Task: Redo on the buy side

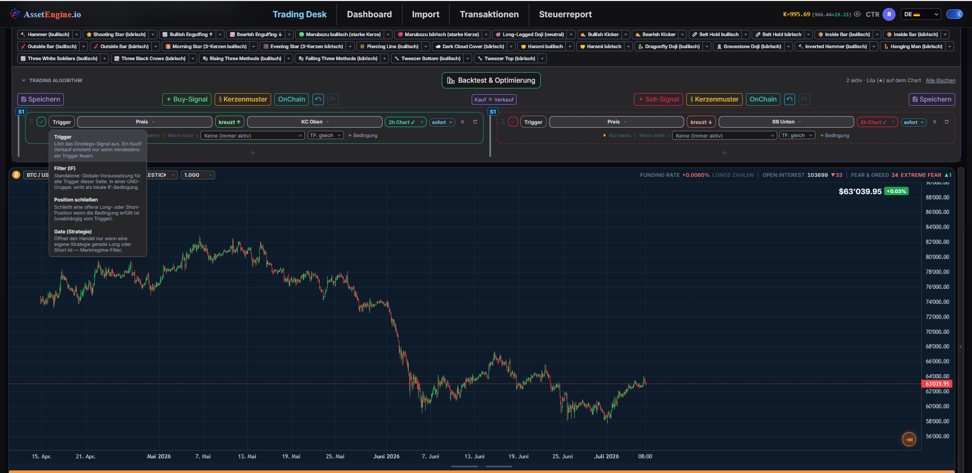Action: pyautogui.click(x=332, y=99)
